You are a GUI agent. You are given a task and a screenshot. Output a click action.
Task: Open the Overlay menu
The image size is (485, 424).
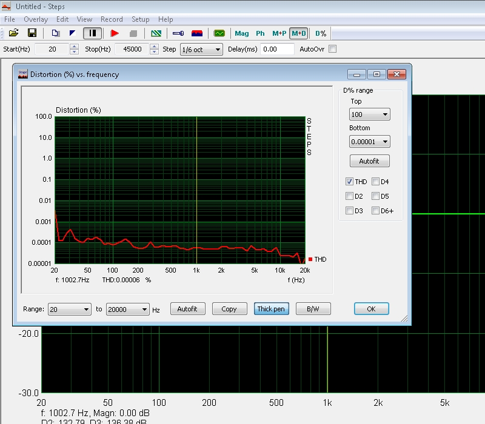click(36, 19)
